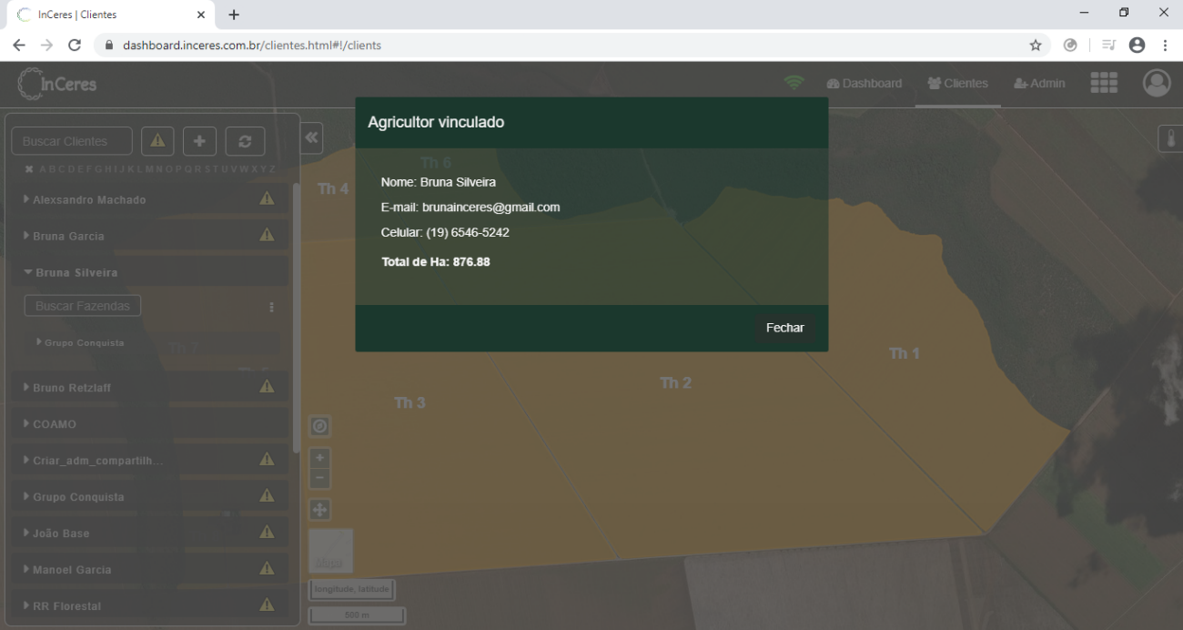Click the map pan/move button
Screen dimensions: 1183x630
tap(319, 510)
